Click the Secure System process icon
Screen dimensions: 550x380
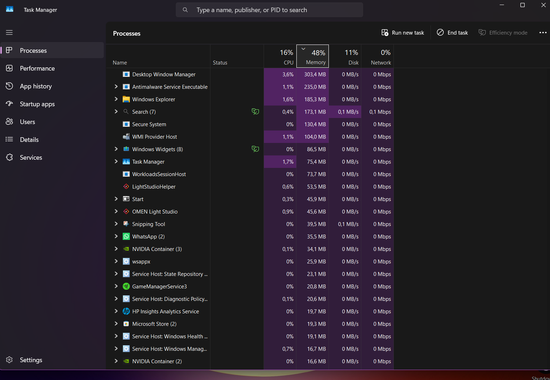(x=126, y=124)
